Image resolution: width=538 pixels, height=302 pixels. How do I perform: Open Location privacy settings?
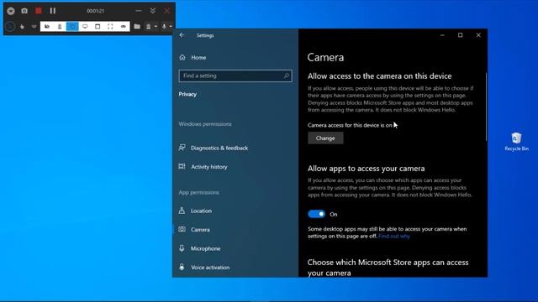(x=195, y=211)
